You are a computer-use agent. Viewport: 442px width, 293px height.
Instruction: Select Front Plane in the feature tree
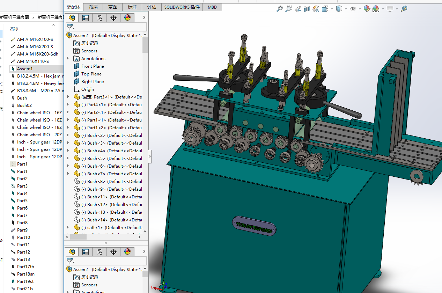pyautogui.click(x=92, y=66)
